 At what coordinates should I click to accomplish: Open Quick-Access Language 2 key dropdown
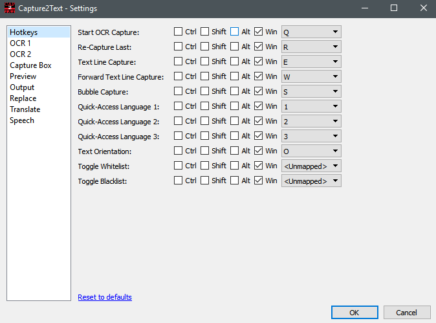pyautogui.click(x=311, y=121)
